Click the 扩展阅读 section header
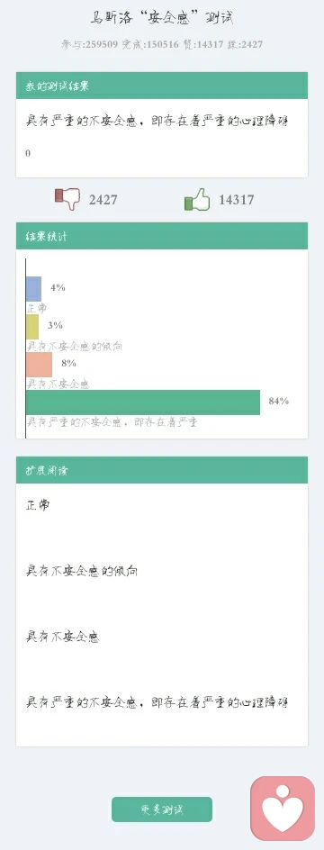Screen dimensions: 324x850 [x=162, y=470]
